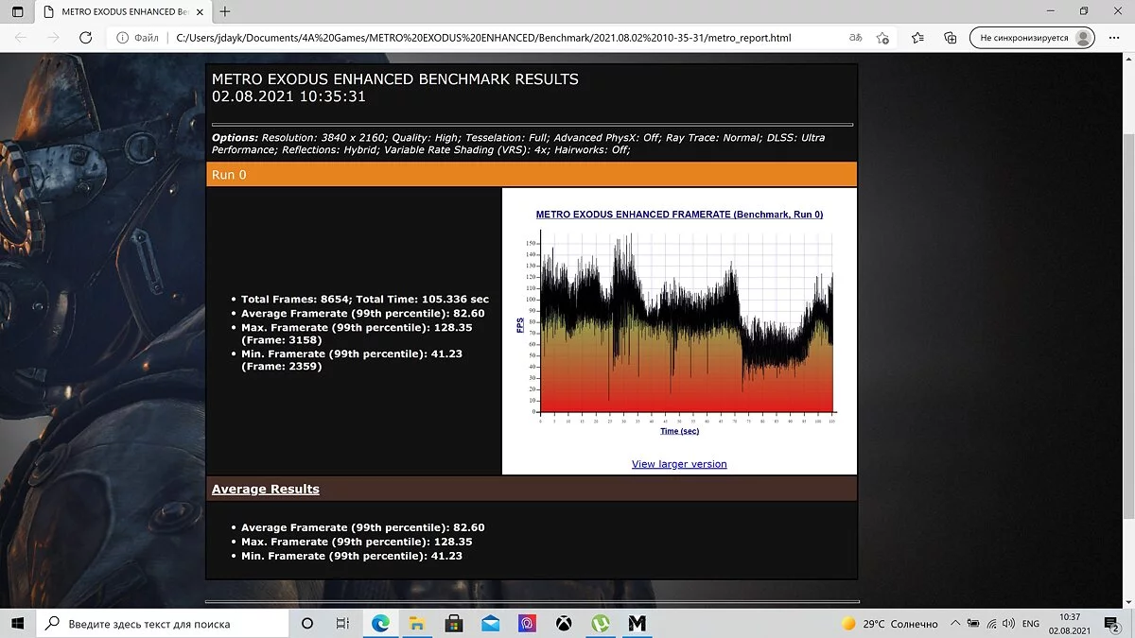The height and width of the screenshot is (638, 1135).
Task: Click the taskbar search box
Action: pos(163,624)
